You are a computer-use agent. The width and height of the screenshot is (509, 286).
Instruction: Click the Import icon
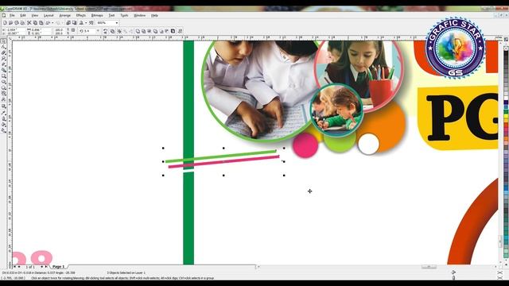click(68, 23)
